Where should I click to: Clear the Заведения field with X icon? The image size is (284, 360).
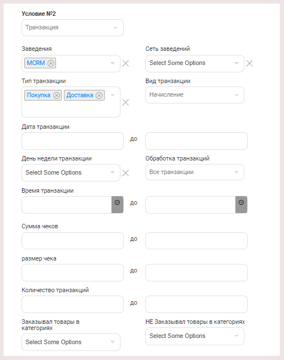pyautogui.click(x=126, y=63)
